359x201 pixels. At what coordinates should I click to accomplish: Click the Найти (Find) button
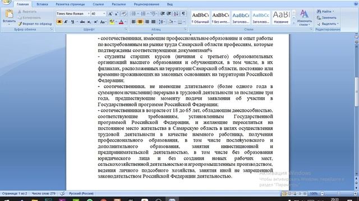coord(325,11)
